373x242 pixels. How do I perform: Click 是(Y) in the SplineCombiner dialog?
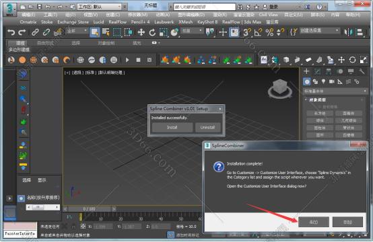point(314,223)
